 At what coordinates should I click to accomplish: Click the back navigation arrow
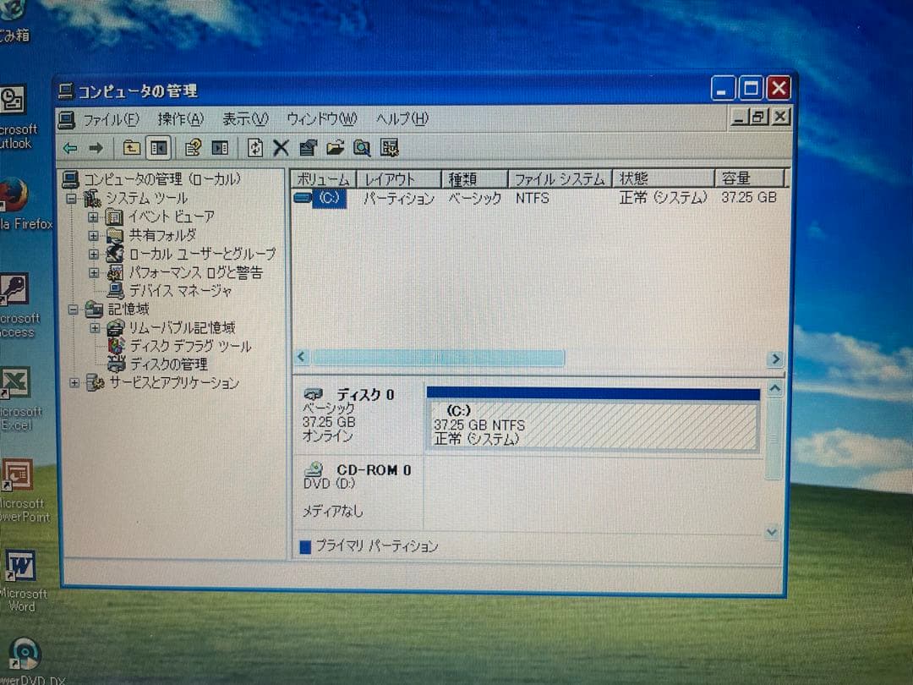72,148
